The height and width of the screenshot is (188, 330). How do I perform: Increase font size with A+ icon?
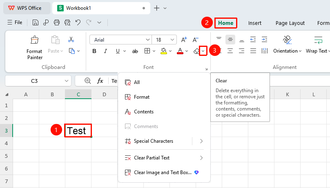coord(184,40)
